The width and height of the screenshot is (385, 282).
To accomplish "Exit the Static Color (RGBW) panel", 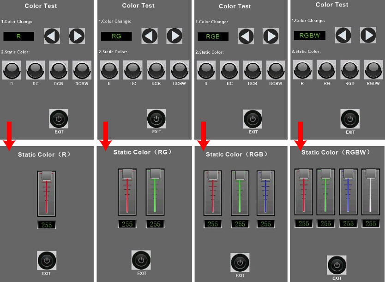I will coord(337,265).
